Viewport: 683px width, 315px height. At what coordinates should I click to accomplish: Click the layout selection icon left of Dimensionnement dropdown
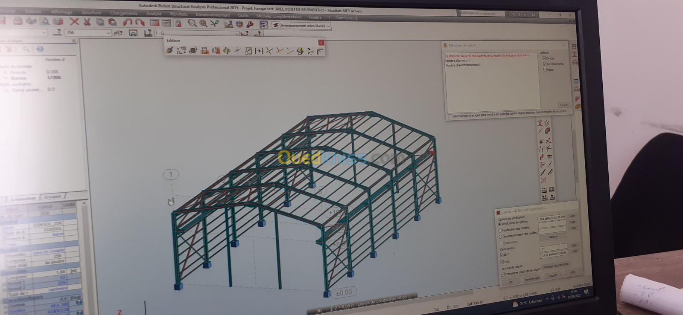pyautogui.click(x=263, y=25)
